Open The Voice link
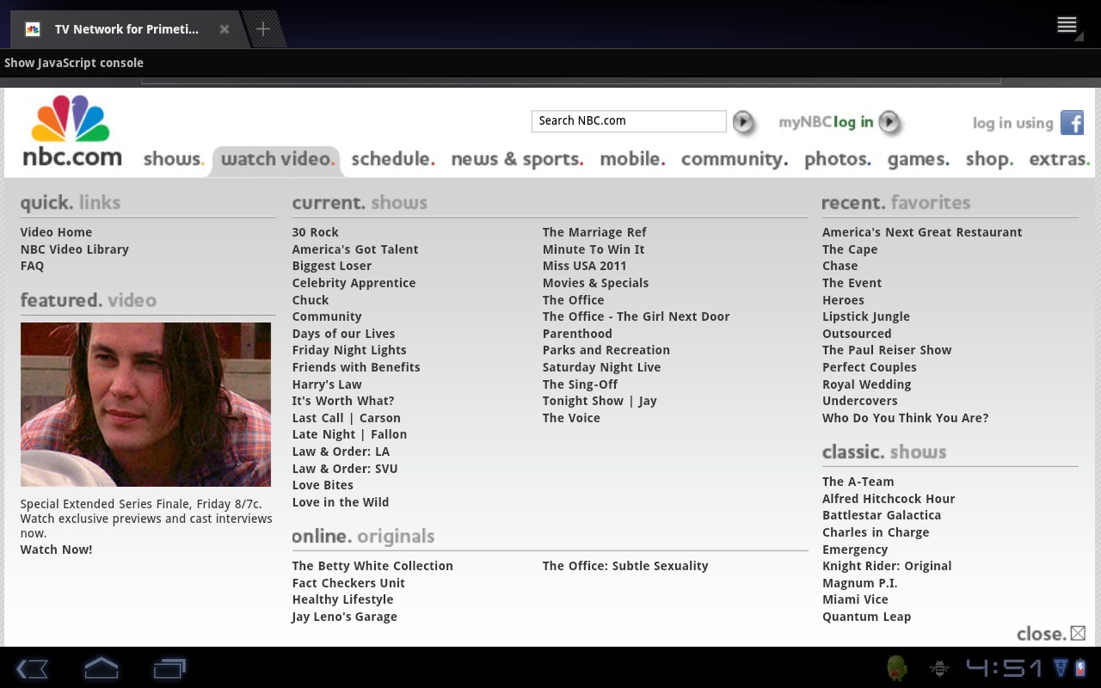 (571, 418)
